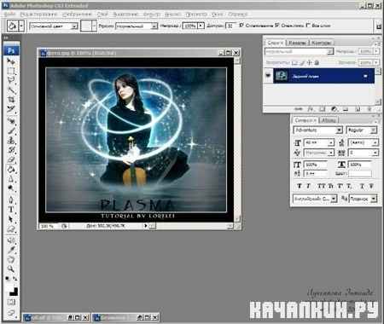
Task: Select the Custom Shape tool
Action: pyautogui.click(x=11, y=229)
